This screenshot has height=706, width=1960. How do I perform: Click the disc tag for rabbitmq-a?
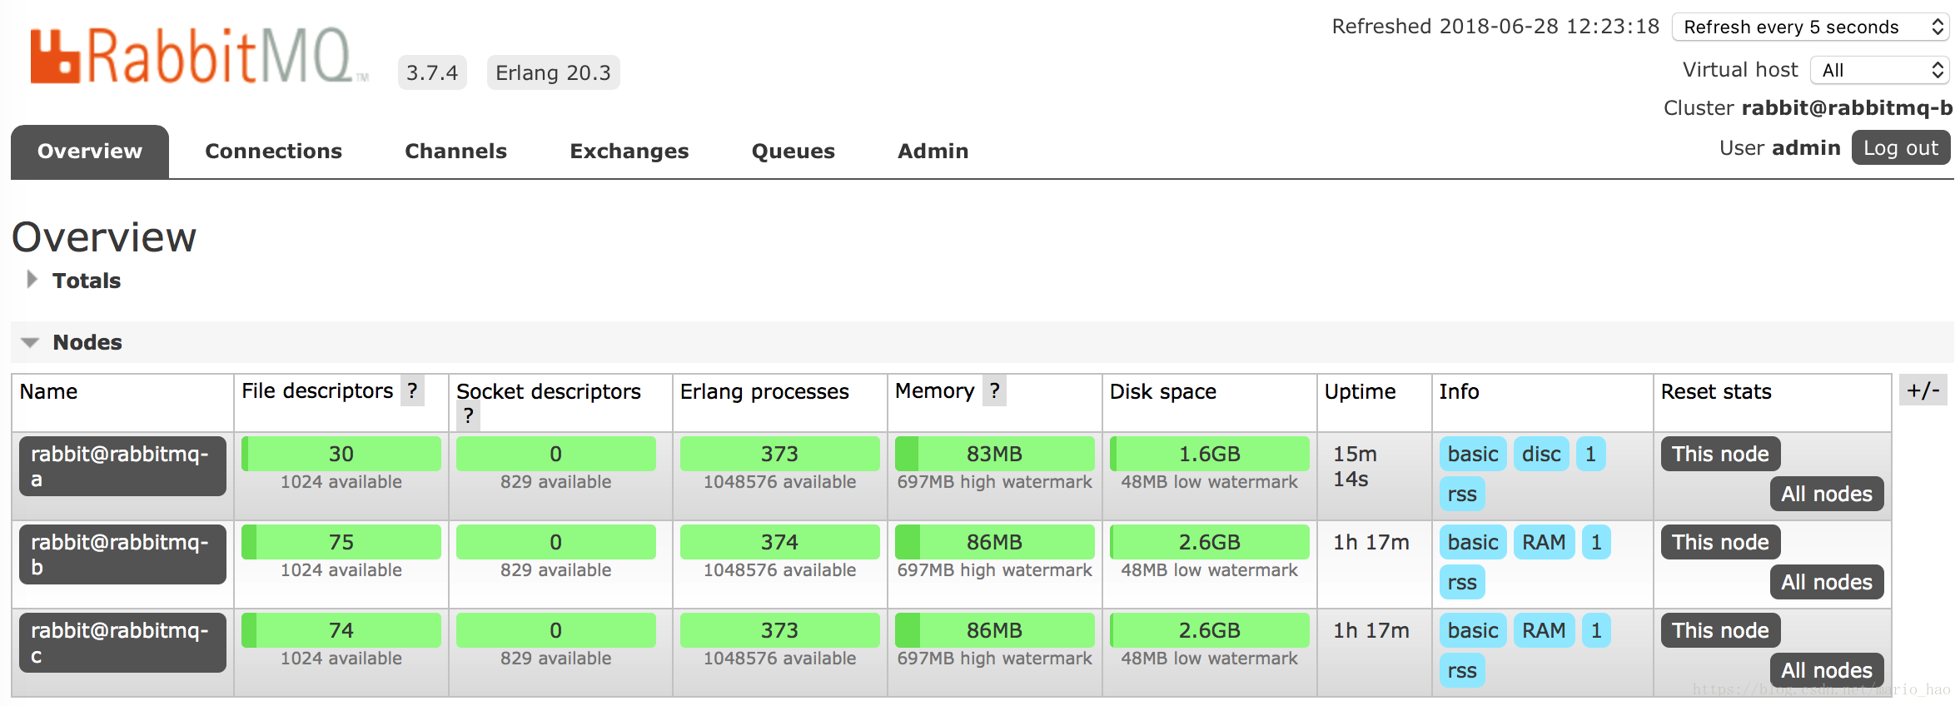(x=1541, y=454)
